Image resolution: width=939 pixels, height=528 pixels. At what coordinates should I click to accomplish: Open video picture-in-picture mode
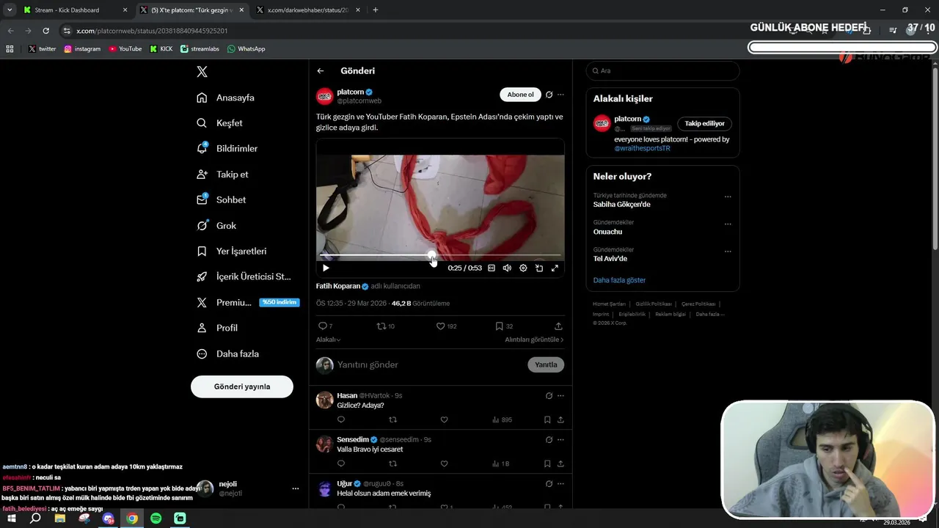(539, 268)
